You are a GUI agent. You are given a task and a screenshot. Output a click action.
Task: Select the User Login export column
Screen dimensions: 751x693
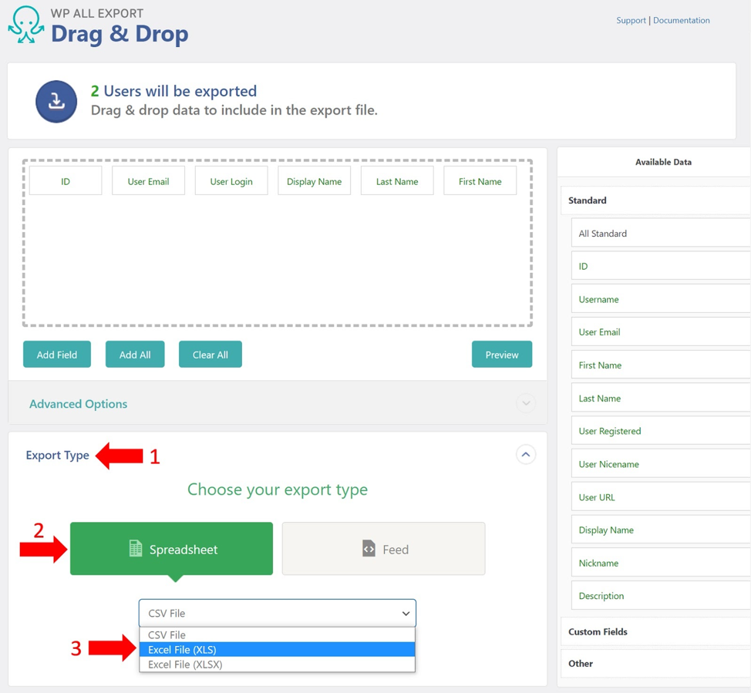click(x=231, y=181)
